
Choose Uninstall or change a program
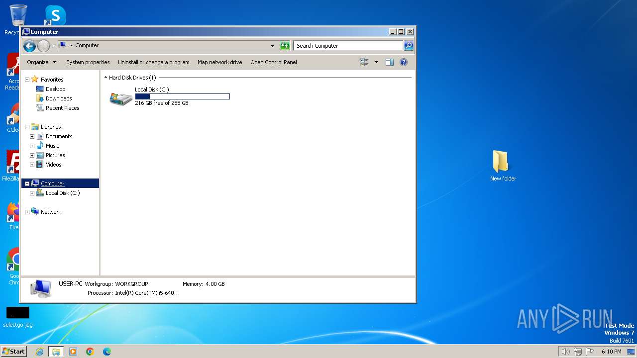tap(154, 62)
